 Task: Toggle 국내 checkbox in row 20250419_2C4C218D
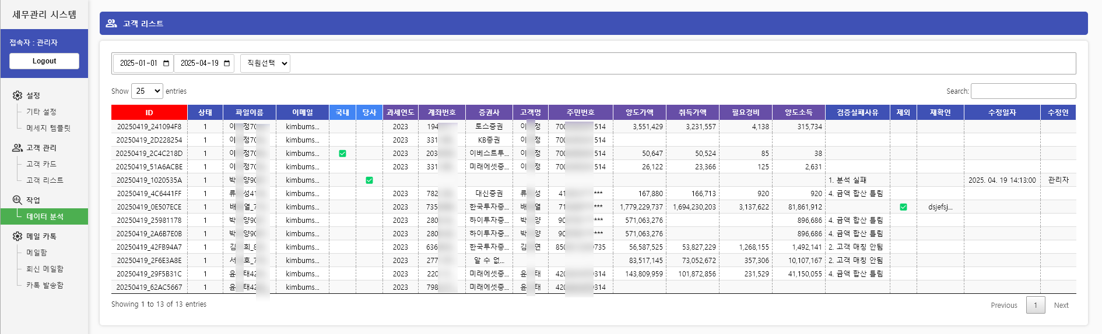(x=342, y=154)
